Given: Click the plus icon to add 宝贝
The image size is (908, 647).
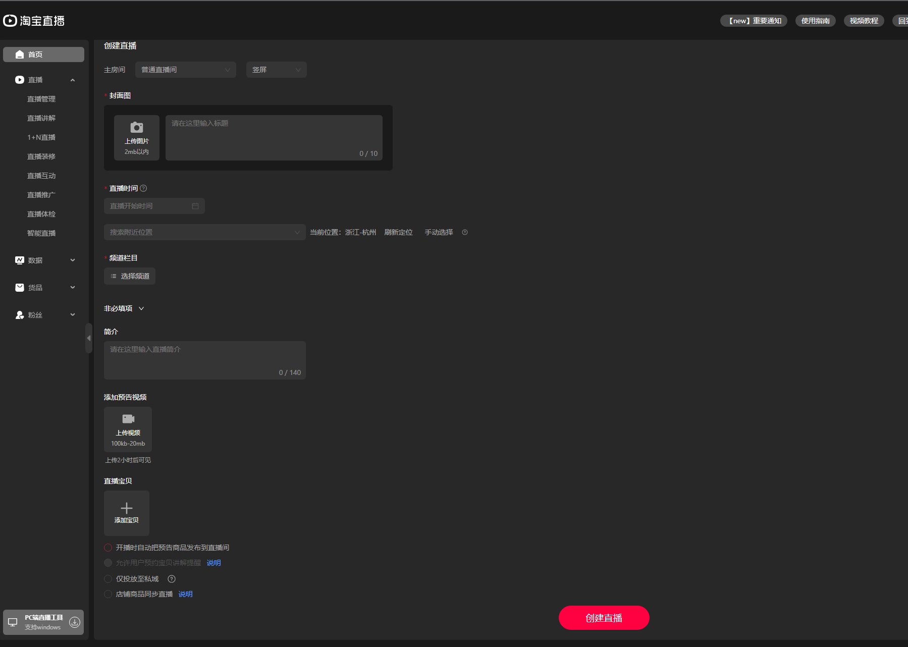Looking at the screenshot, I should click(127, 508).
